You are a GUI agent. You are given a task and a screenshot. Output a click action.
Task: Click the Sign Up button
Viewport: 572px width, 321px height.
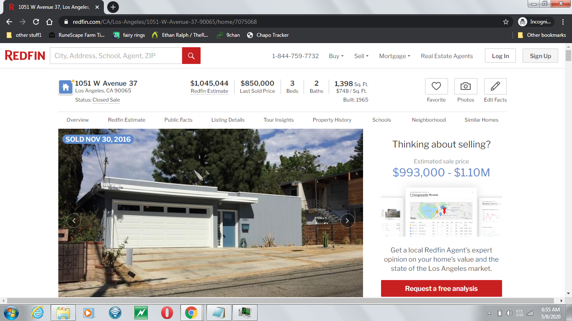coord(540,56)
